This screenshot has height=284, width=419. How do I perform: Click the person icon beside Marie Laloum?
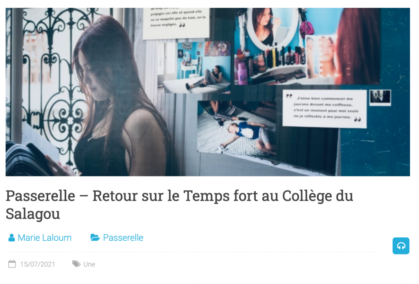pos(11,237)
